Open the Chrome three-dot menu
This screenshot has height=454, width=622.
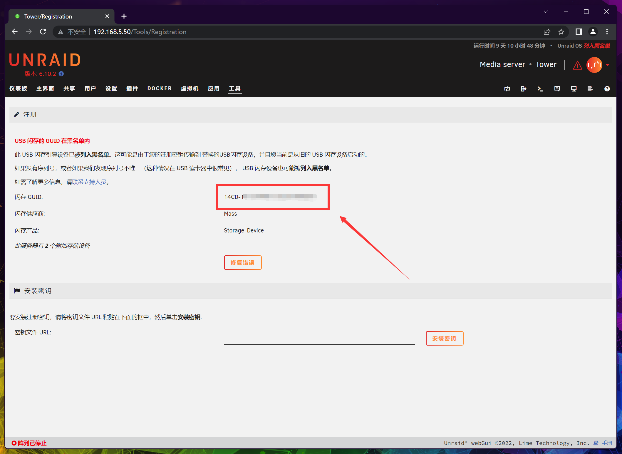607,32
